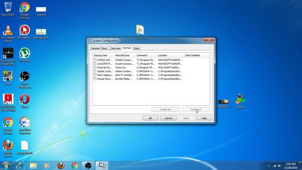The width and height of the screenshot is (302, 170).
Task: Open the taskbar clock and date
Action: point(291,166)
